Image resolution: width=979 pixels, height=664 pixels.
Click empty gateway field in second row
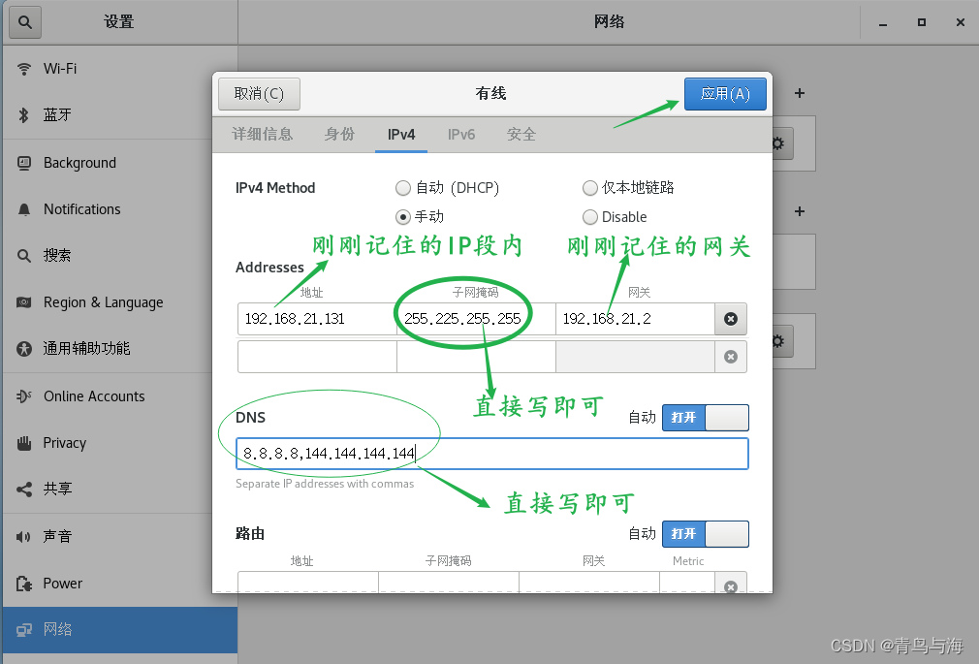click(636, 357)
